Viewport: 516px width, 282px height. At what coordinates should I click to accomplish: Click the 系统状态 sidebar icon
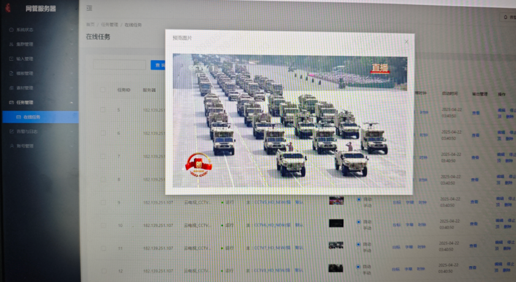point(11,29)
